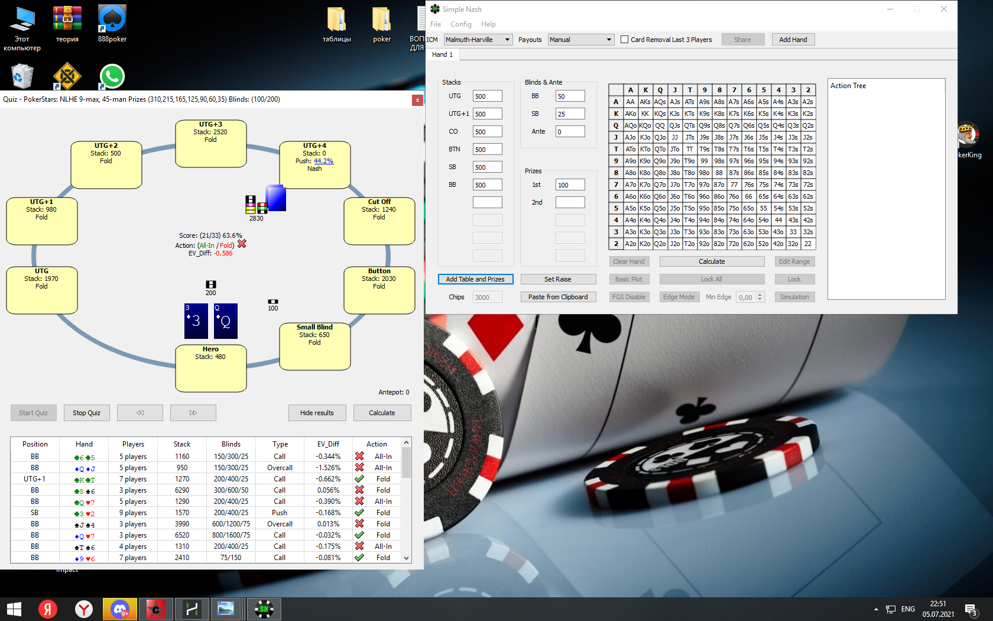Screen dimensions: 993x621
Task: Open the теория desktop archive icon
Action: click(x=67, y=24)
